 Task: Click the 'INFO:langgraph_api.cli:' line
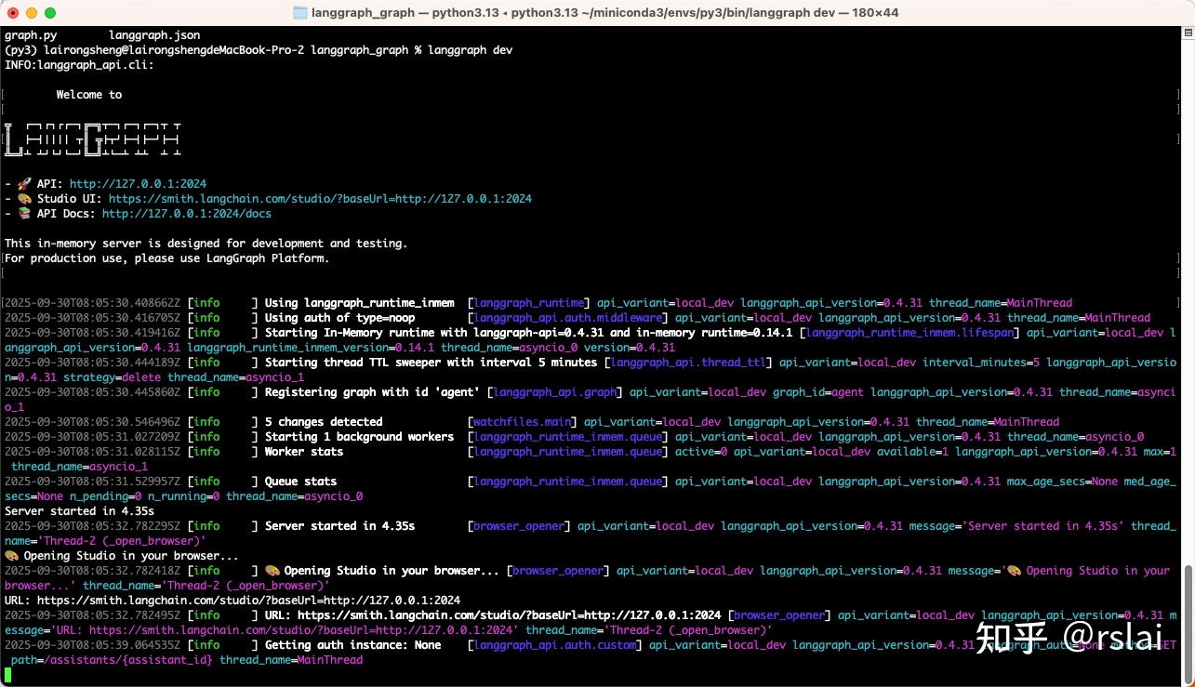(80, 65)
